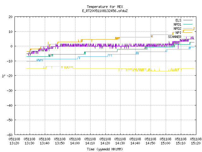This screenshot has width=202, height=152.
Task: Click the x-axis tick label 13:50
Action: pos(60,143)
